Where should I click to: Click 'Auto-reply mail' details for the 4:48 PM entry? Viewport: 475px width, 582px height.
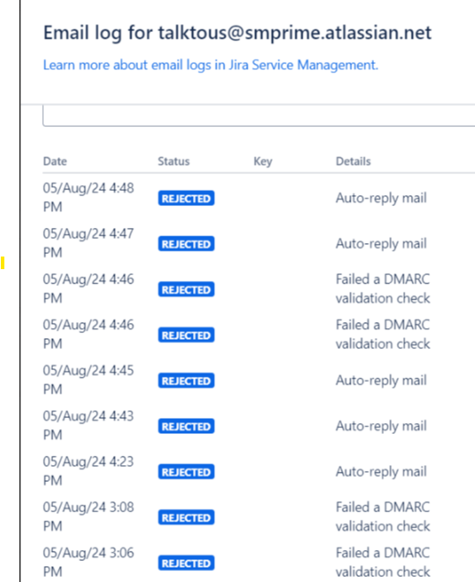(x=381, y=198)
